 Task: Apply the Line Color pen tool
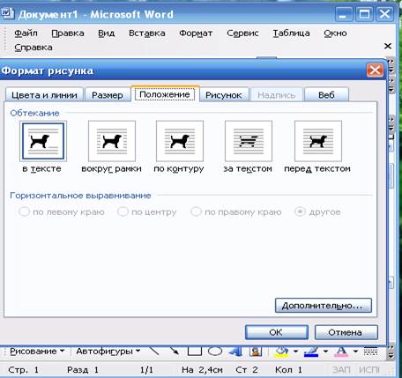tap(311, 352)
